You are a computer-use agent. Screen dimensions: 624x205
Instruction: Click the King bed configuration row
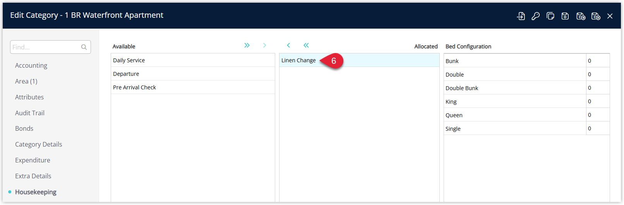click(x=515, y=101)
